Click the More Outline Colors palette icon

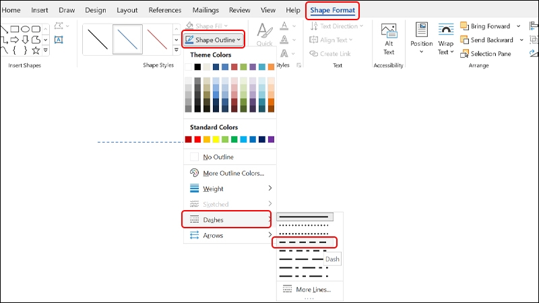[194, 173]
